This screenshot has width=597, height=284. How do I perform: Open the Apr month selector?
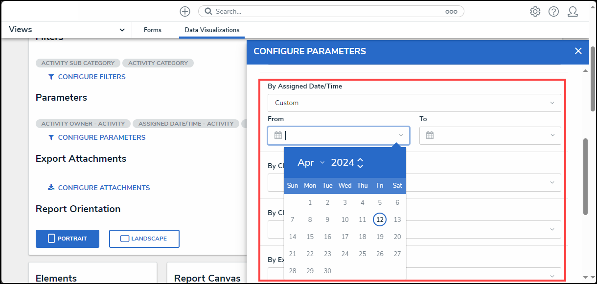(311, 163)
